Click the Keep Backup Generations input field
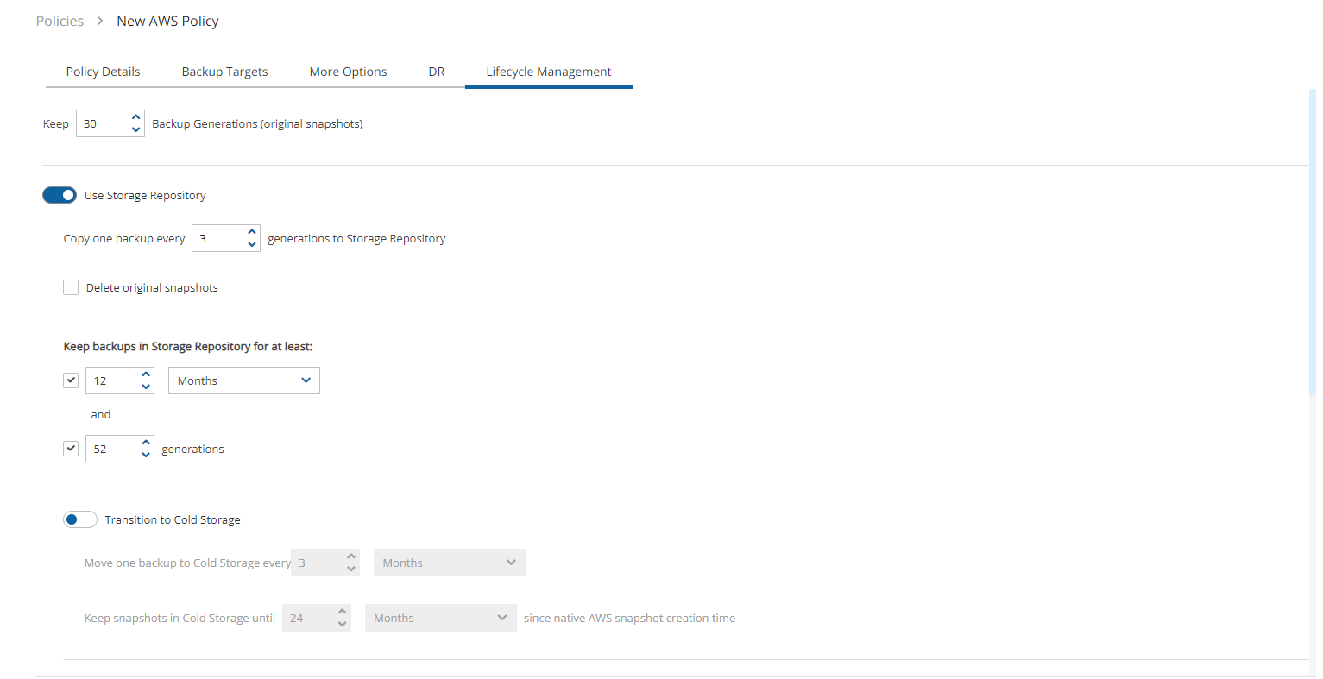This screenshot has width=1323, height=679. (102, 124)
